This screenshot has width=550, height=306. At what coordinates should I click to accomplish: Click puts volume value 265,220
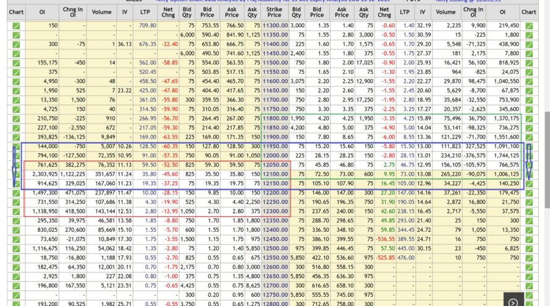pyautogui.click(x=451, y=174)
